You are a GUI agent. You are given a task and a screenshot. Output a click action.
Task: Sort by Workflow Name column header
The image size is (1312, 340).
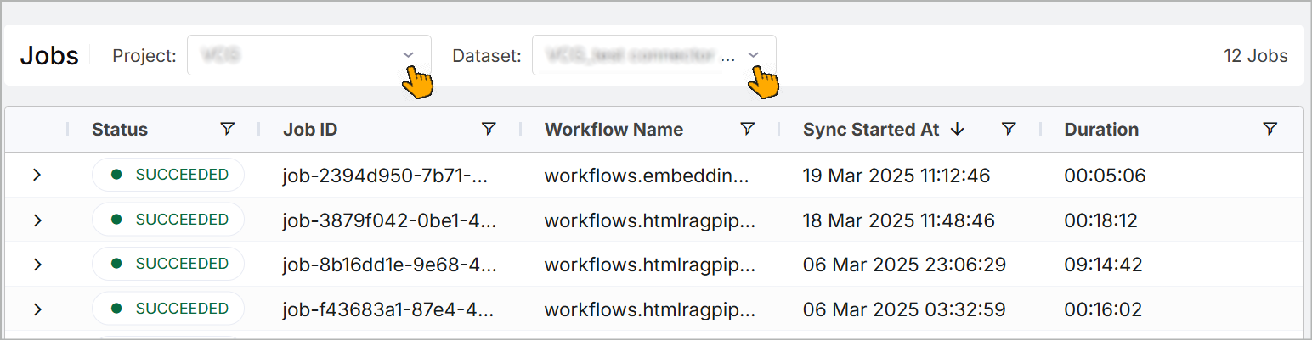point(614,130)
